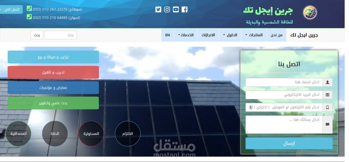349x162 pixels.
Task: Click the green بحث علمي وتطوير button
Action: [x=53, y=103]
